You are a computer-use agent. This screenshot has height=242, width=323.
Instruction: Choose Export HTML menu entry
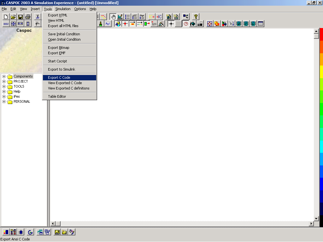click(x=70, y=15)
